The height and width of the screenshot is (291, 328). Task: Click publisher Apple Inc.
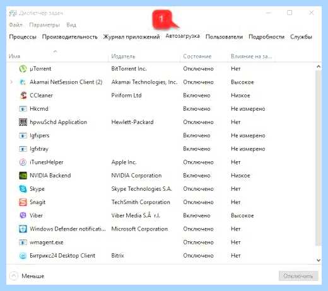124,163
